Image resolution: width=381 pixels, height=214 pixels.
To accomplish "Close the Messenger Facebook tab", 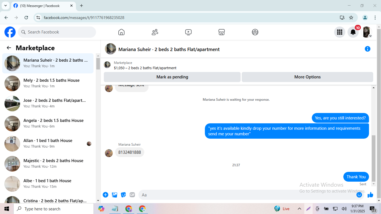I will [x=71, y=6].
